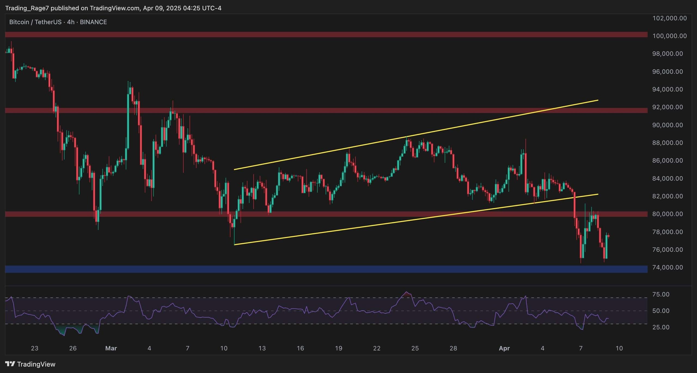This screenshot has height=373, width=697.
Task: Click the 10 date marker on time axis end
Action: click(x=619, y=348)
